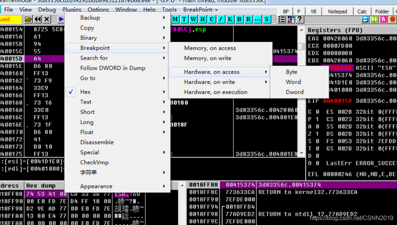
Task: Open the Tools menu
Action: [169, 10]
